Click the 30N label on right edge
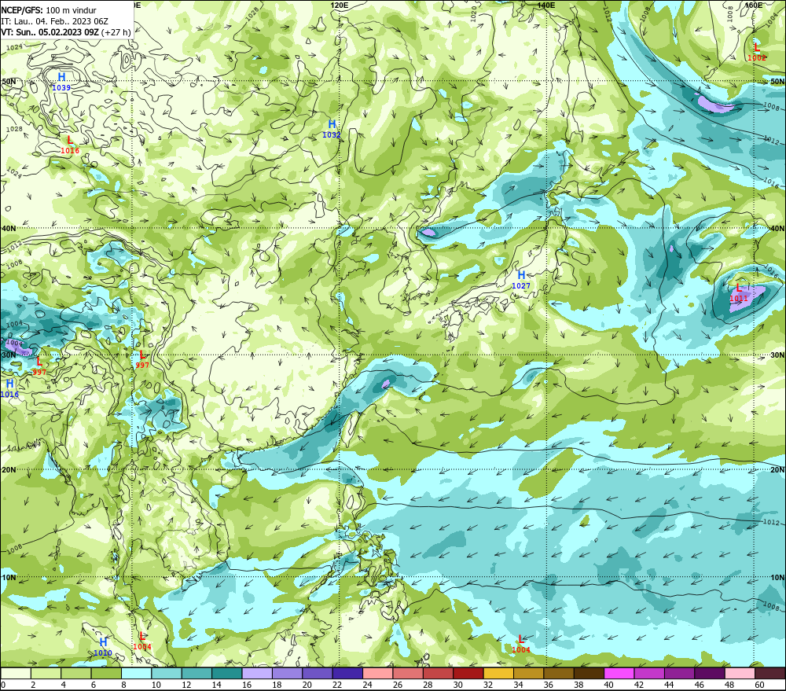The image size is (786, 691). click(x=777, y=355)
